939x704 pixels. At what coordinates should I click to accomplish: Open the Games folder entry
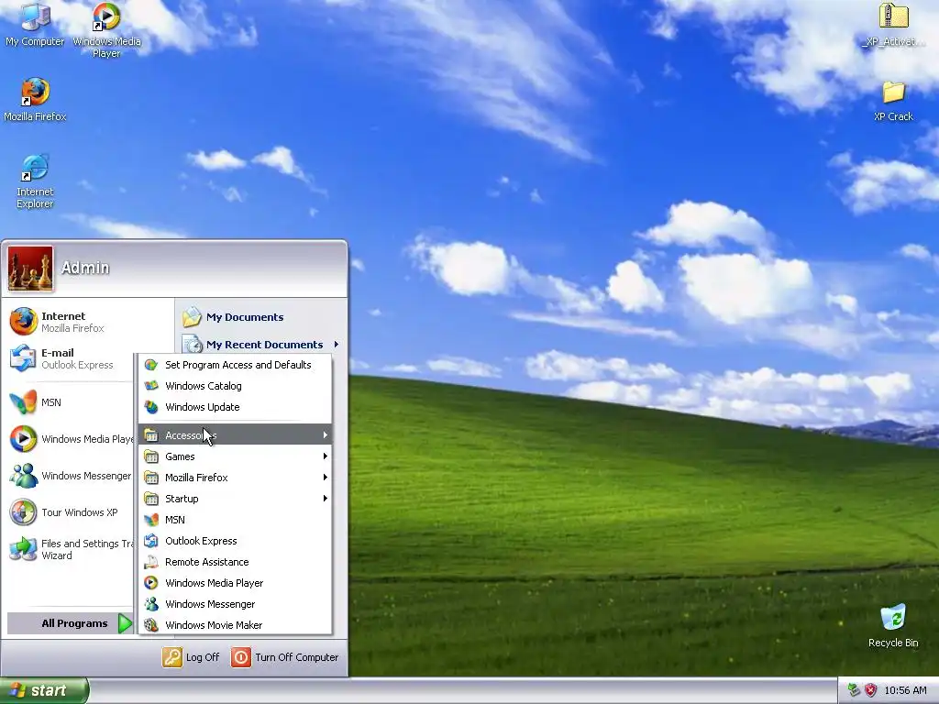coord(235,456)
